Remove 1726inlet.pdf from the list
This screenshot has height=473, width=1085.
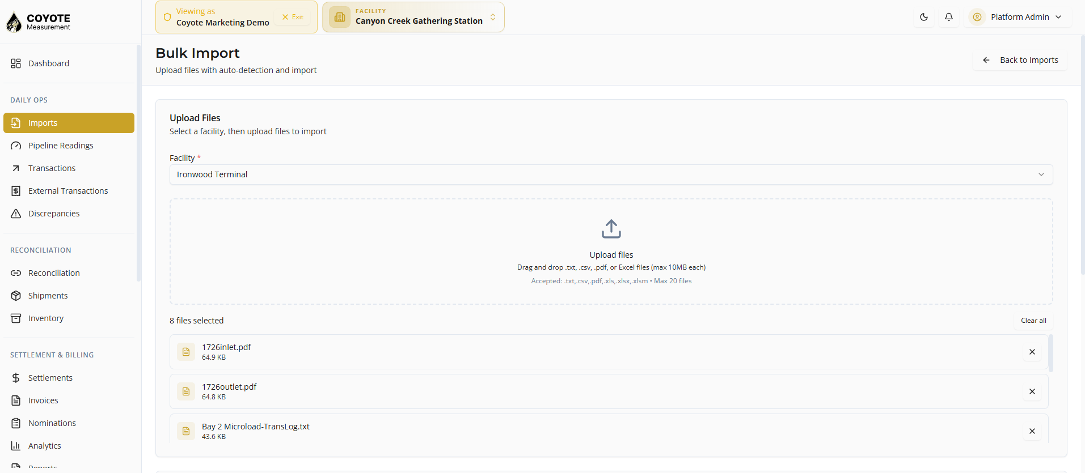coord(1032,352)
